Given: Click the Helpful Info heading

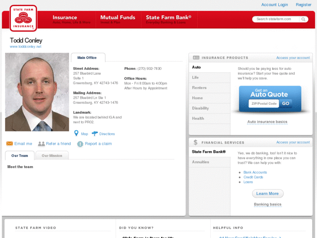Looking at the screenshot, I should [x=228, y=228].
